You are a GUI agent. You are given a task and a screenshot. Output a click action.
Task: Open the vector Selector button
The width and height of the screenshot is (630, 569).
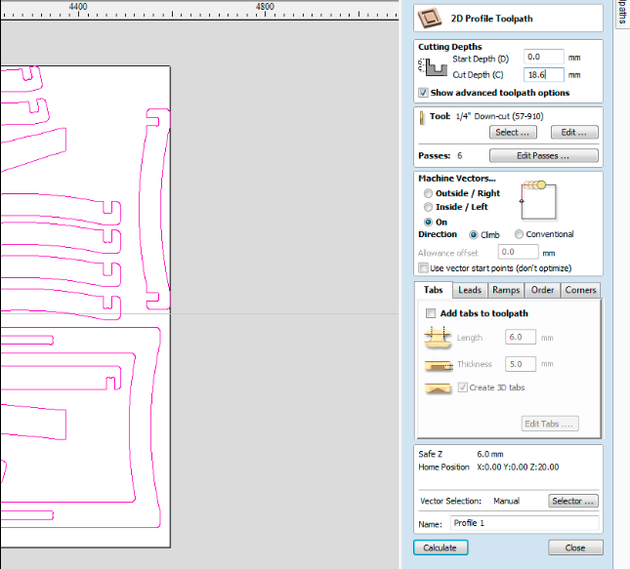(x=572, y=501)
